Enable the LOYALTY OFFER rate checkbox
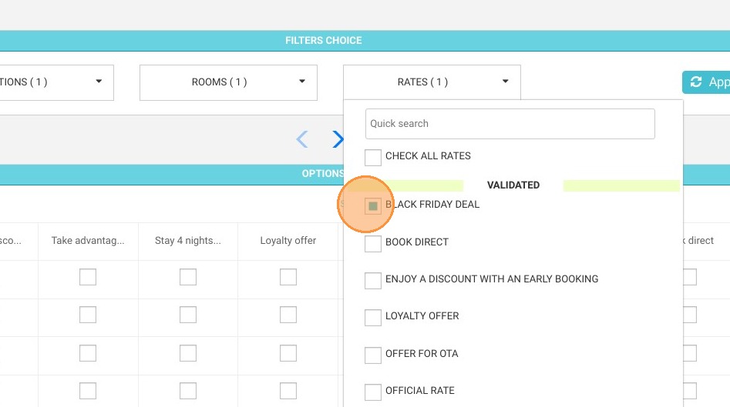 click(373, 317)
